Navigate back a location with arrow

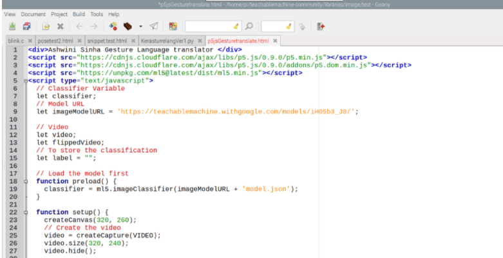pyautogui.click(x=79, y=26)
